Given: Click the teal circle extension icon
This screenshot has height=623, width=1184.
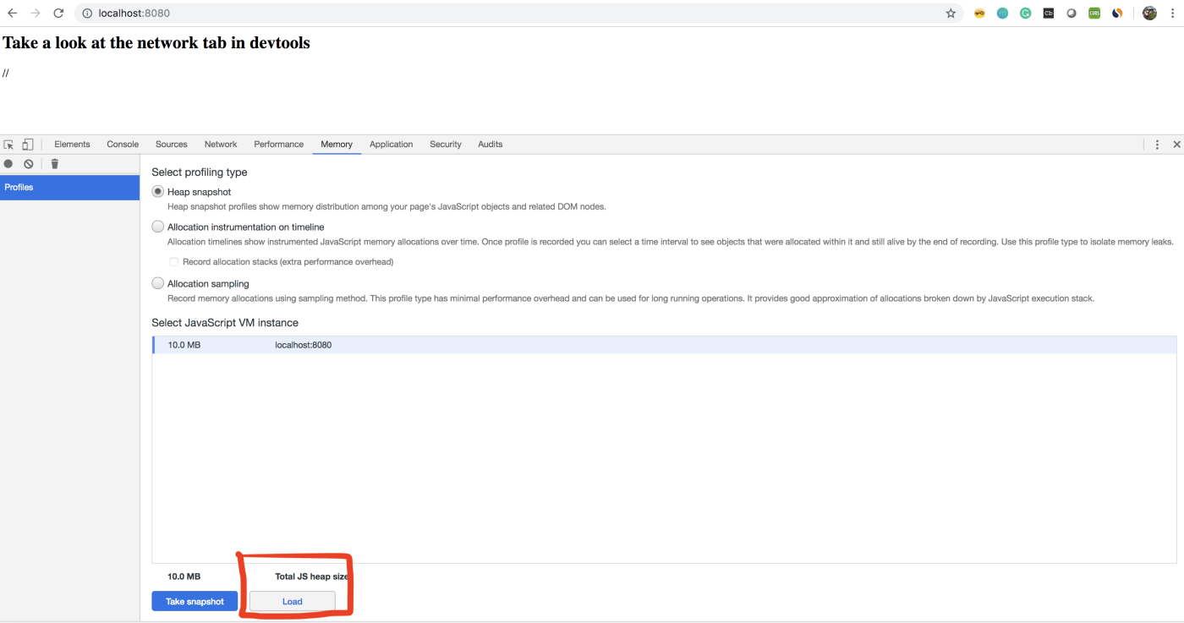Looking at the screenshot, I should [1002, 14].
